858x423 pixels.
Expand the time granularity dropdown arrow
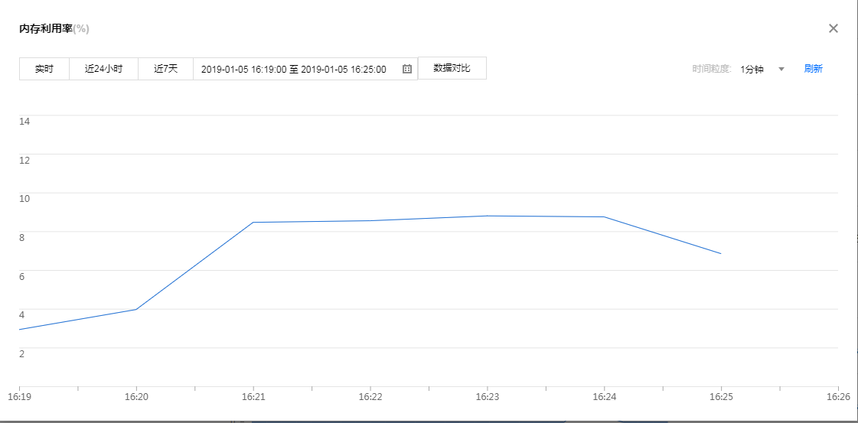(781, 69)
